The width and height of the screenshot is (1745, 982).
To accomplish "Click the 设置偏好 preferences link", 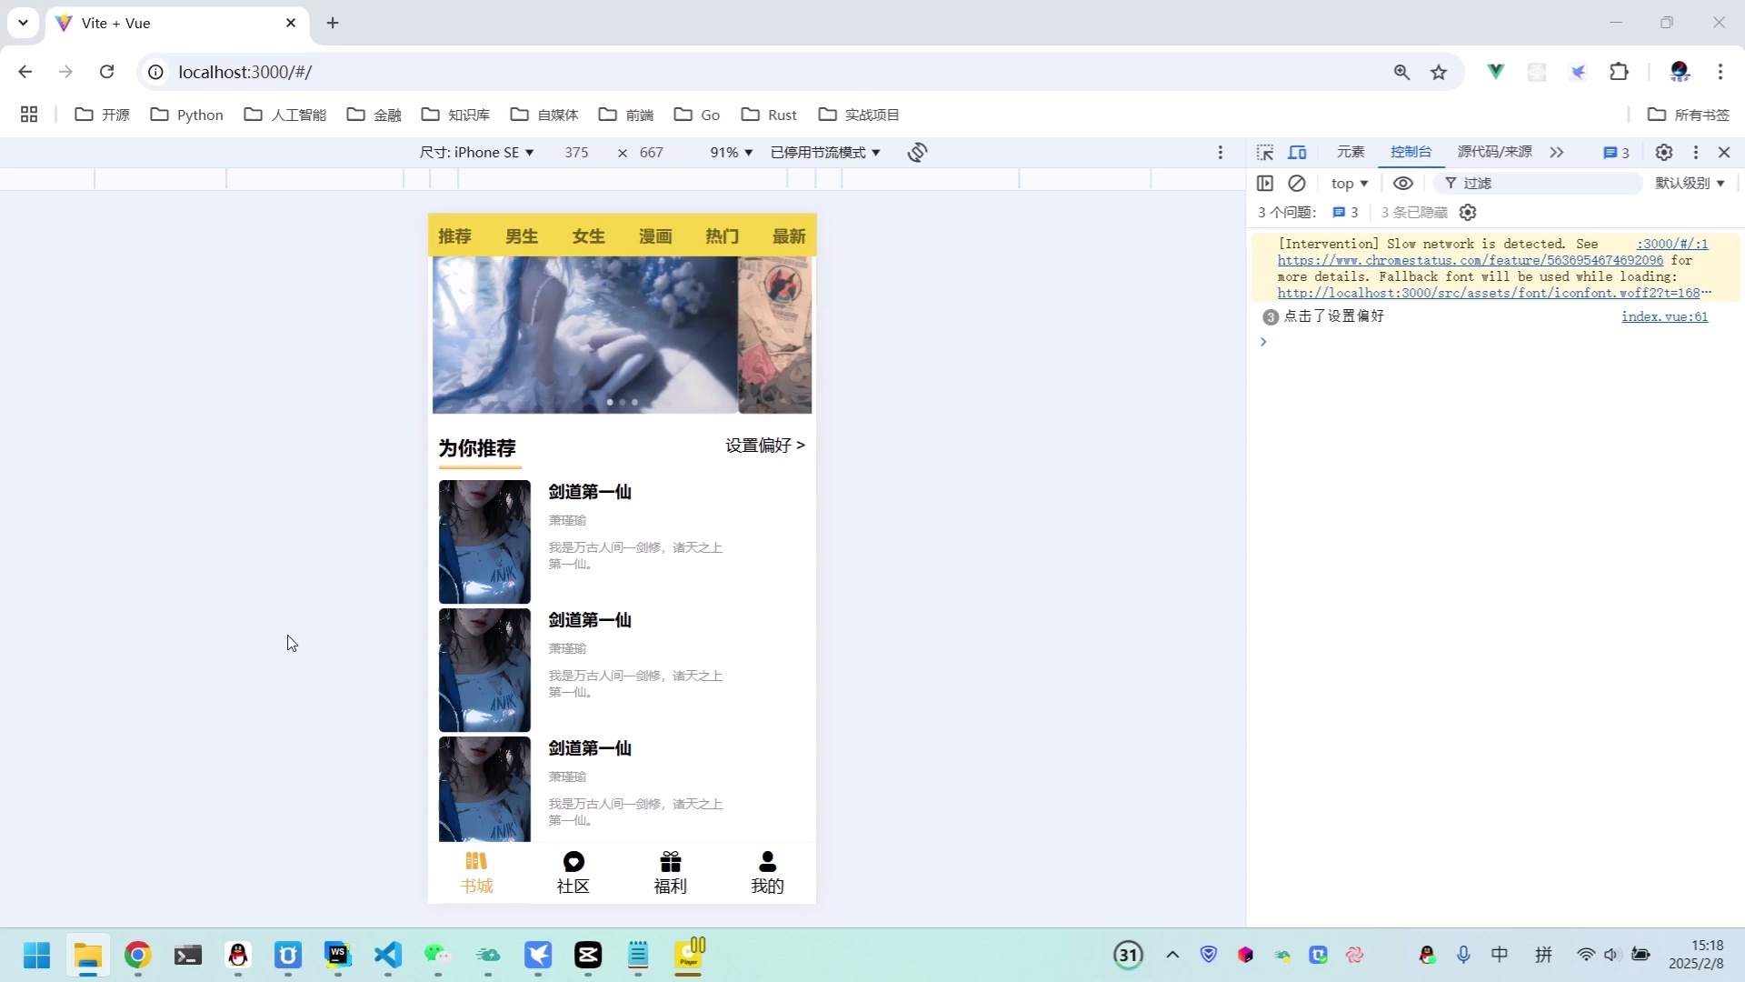I will click(x=763, y=446).
